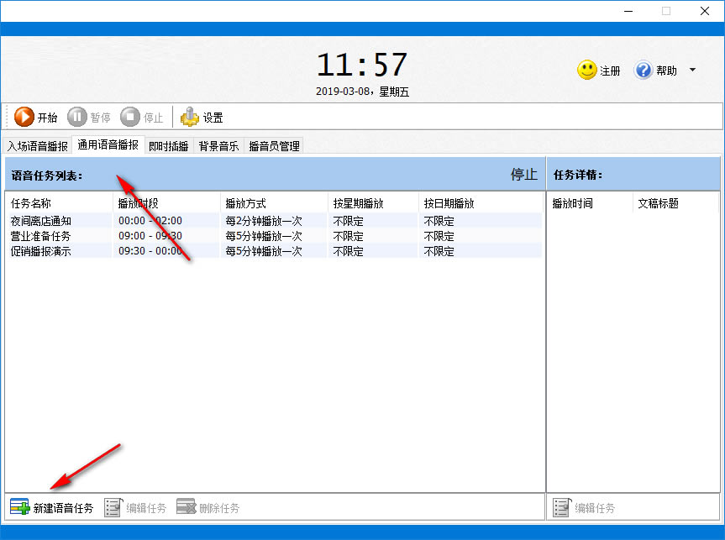The height and width of the screenshot is (540, 725).
Task: Select the 促销播报演示 task row
Action: coord(274,251)
